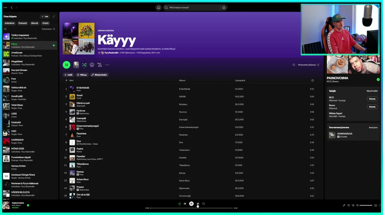Open the Urheilucast podcast in the library

pyautogui.click(x=30, y=54)
